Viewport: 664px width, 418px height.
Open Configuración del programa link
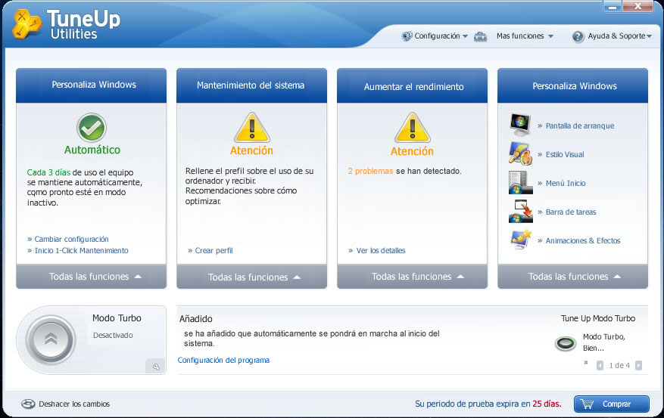[x=223, y=360]
